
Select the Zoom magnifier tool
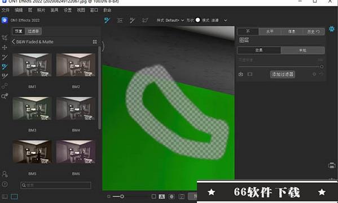(5, 96)
